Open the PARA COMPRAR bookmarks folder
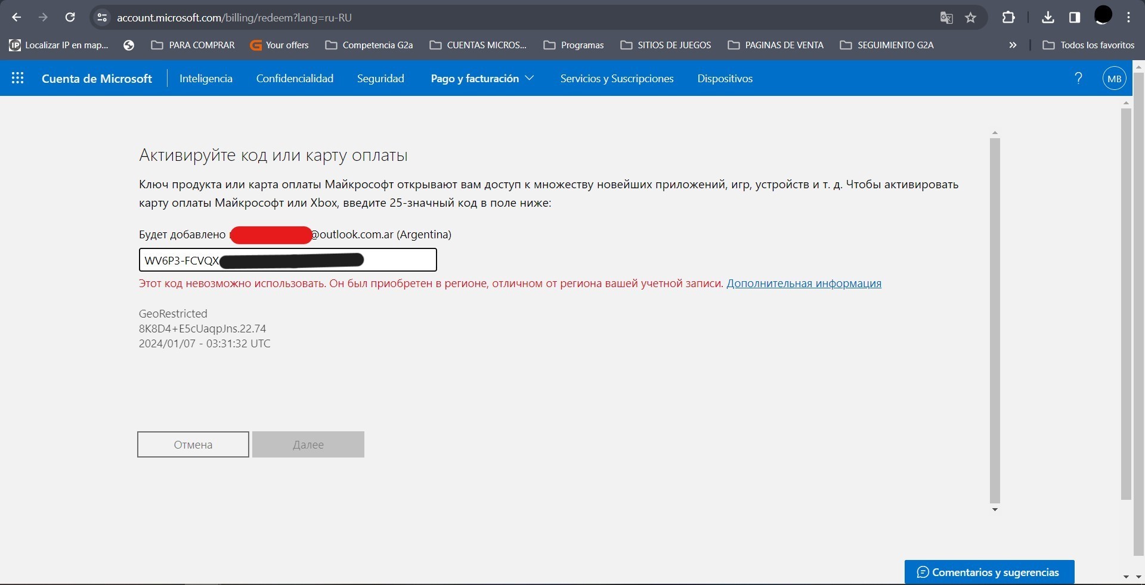 click(193, 45)
